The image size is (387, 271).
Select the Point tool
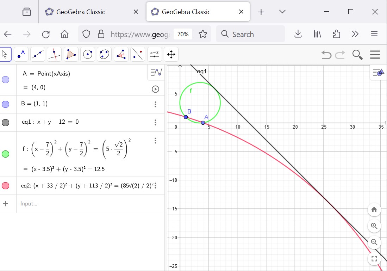21,54
